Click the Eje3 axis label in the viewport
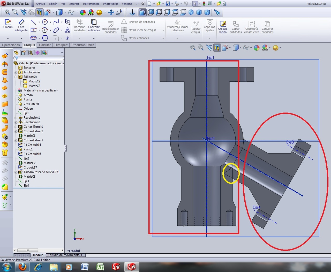This screenshot has height=272, width=331. point(290,142)
